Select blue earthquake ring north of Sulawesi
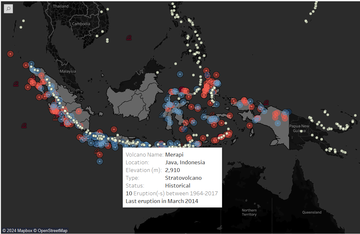 click(x=180, y=74)
